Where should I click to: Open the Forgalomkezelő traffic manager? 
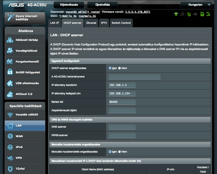(25, 62)
